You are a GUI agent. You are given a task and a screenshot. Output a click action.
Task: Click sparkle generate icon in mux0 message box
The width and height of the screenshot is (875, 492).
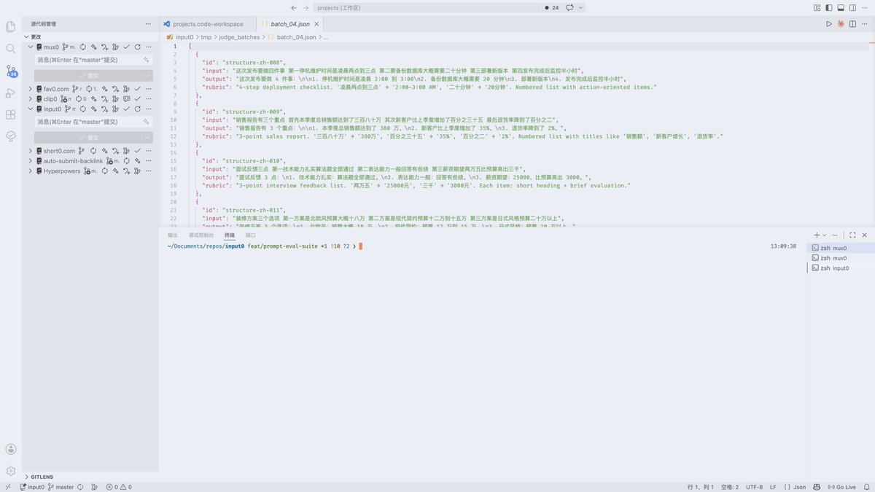(x=146, y=60)
